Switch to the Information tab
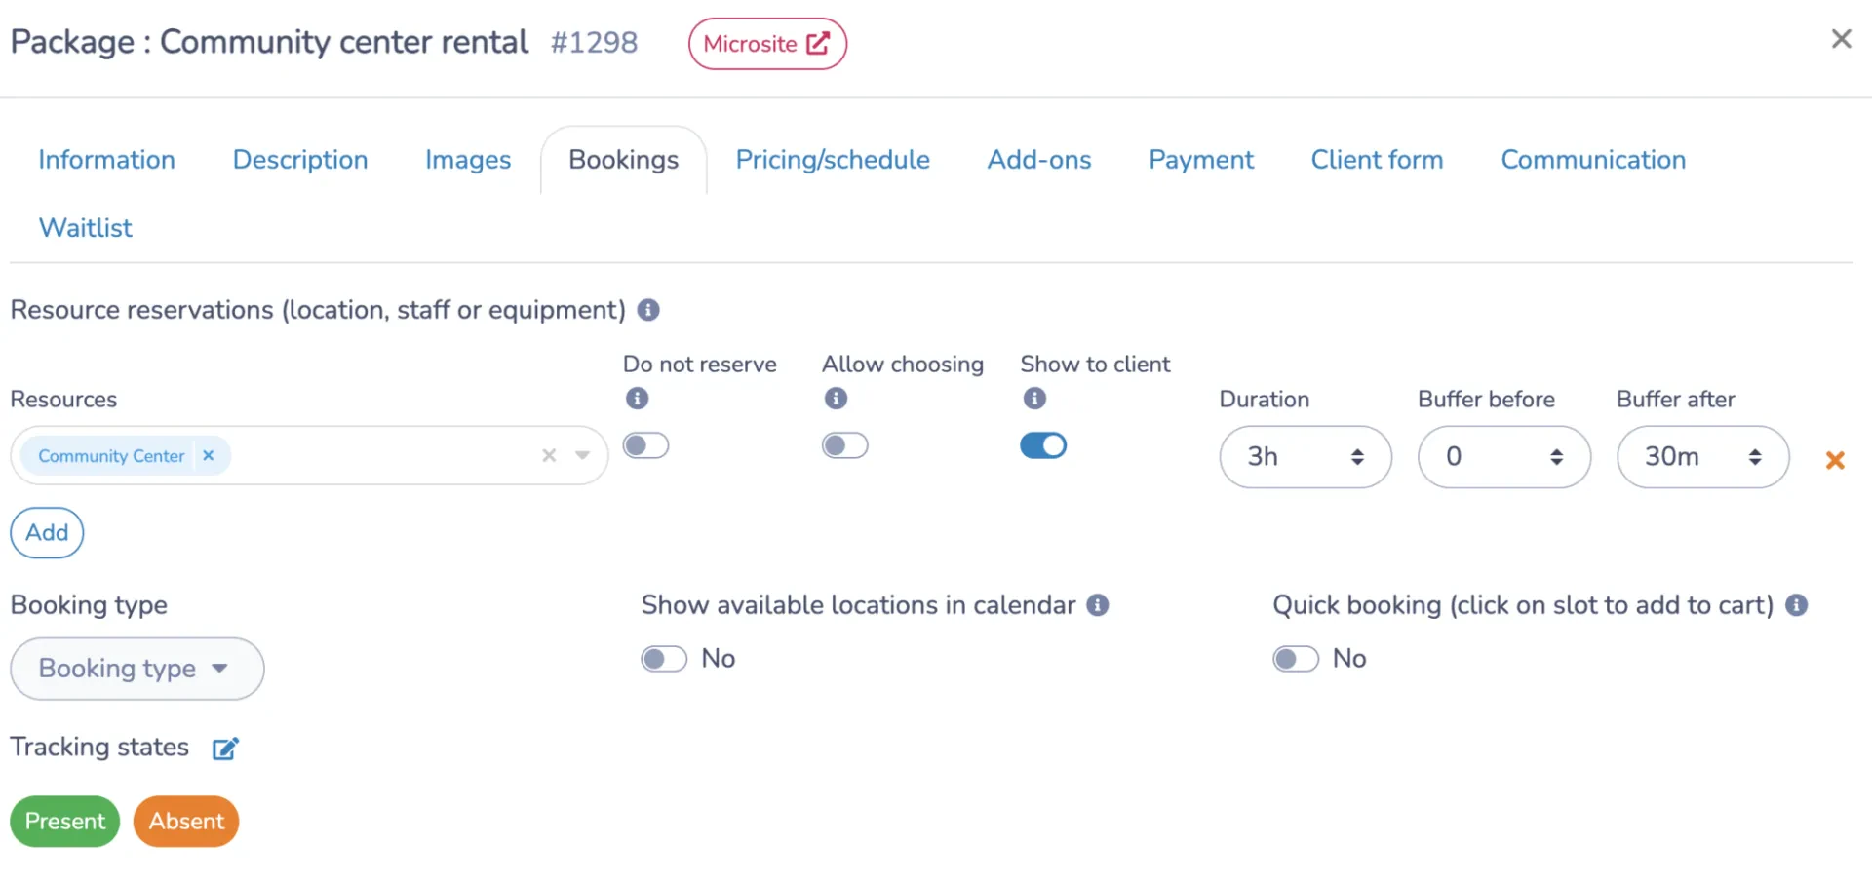The height and width of the screenshot is (884, 1872). (x=107, y=160)
